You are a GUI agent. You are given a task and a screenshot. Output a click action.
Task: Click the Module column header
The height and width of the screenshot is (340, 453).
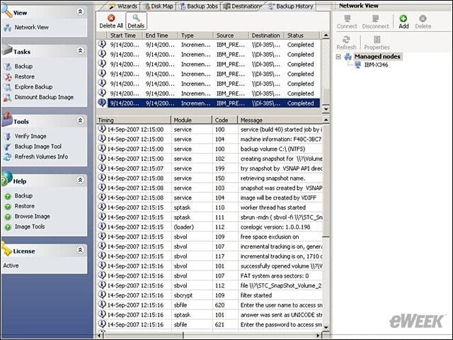192,120
